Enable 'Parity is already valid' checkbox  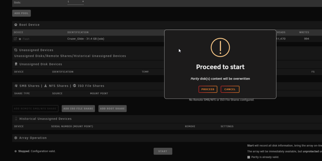point(249,157)
